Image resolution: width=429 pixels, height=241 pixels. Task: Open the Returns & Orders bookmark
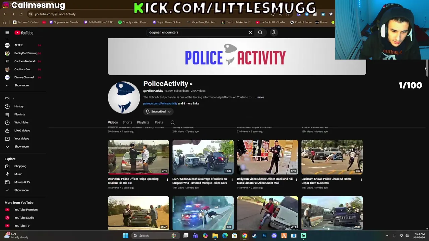(26, 22)
